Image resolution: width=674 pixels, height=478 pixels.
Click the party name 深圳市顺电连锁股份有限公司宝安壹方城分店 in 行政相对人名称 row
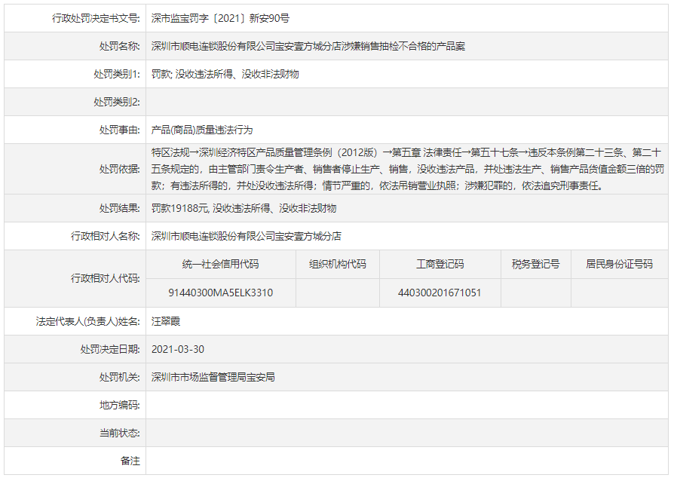point(247,237)
